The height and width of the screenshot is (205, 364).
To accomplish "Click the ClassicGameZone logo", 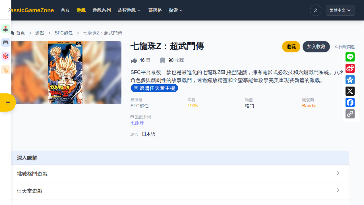I will pos(32,10).
